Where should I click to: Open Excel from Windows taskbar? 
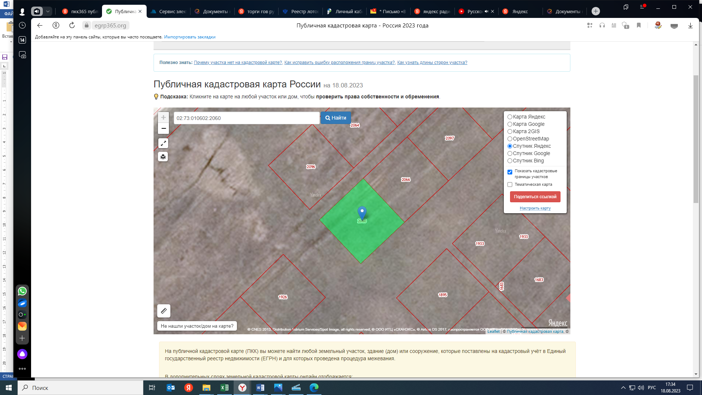224,388
